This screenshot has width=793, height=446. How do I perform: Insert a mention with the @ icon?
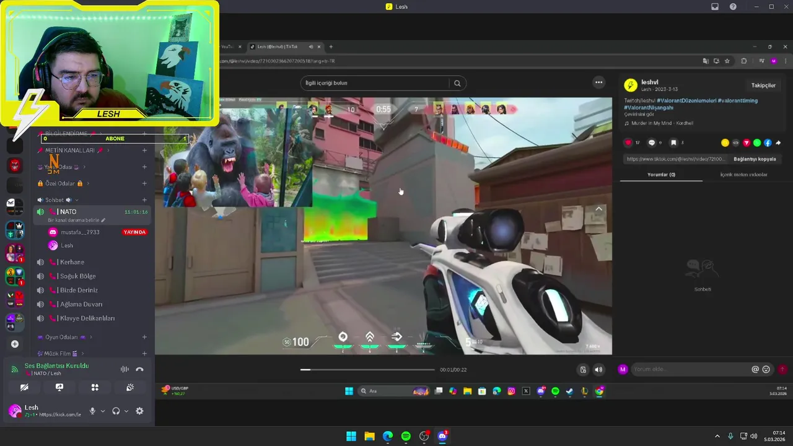tap(755, 369)
